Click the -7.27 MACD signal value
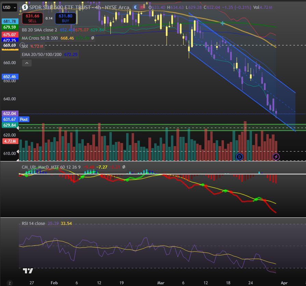Viewport: 306px width, 286px height. point(102,167)
